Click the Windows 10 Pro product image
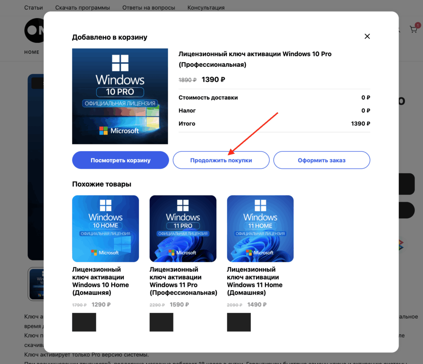 tap(120, 96)
